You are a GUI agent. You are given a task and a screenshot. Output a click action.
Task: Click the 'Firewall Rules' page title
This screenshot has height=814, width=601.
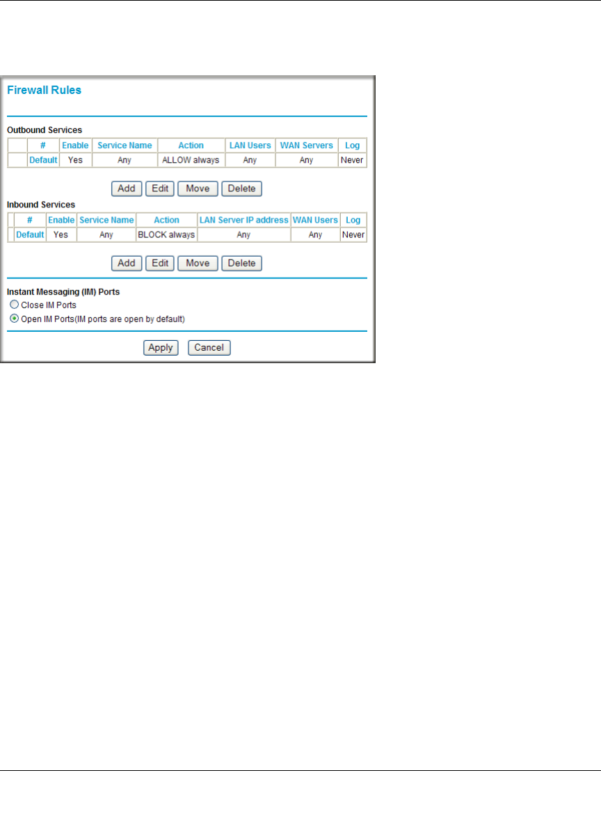[44, 90]
